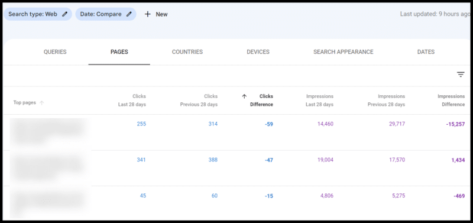Select the Pages tab

coord(119,52)
